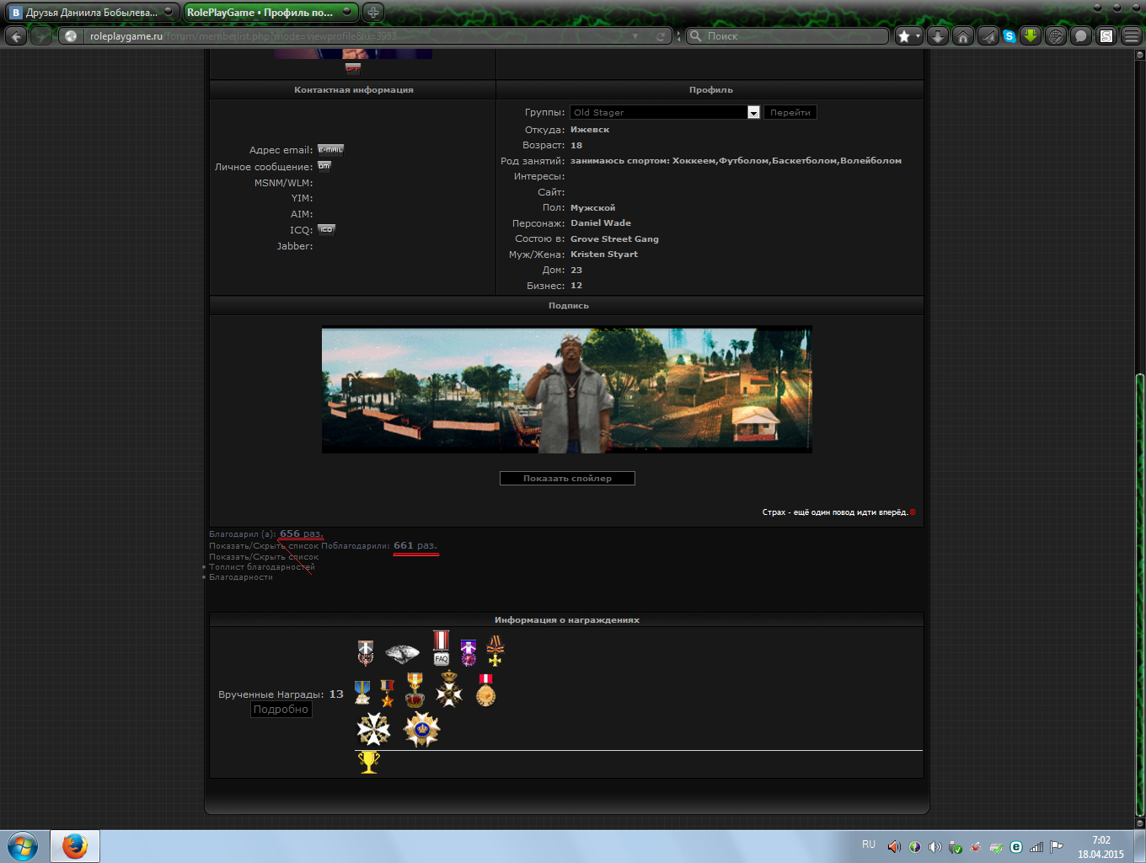Viewport: 1146px width, 863px height.
Task: Click the blue-yellow ribbon medal award
Action: (362, 693)
